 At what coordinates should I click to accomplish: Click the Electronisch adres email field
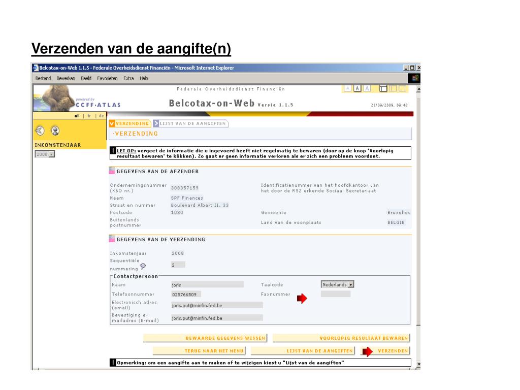pyautogui.click(x=217, y=305)
